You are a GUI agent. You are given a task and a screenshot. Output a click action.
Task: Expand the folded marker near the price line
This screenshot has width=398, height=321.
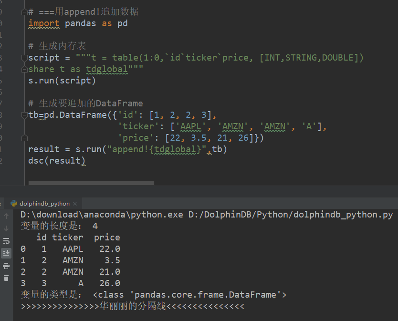24,137
